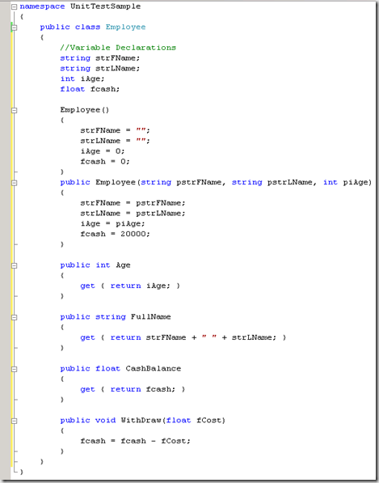Click 'return iAge;' getter line
Image resolution: width=379 pixels, height=483 pixels.
(130, 286)
